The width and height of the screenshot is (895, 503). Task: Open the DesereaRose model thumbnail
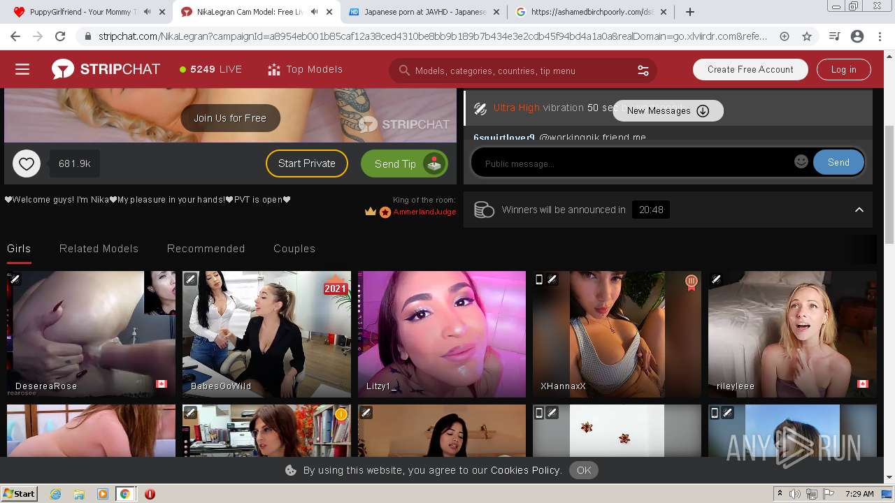click(91, 334)
